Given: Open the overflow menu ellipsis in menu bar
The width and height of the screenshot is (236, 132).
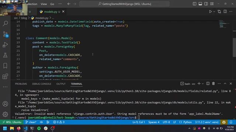Looking at the screenshot, I should 60,4.
